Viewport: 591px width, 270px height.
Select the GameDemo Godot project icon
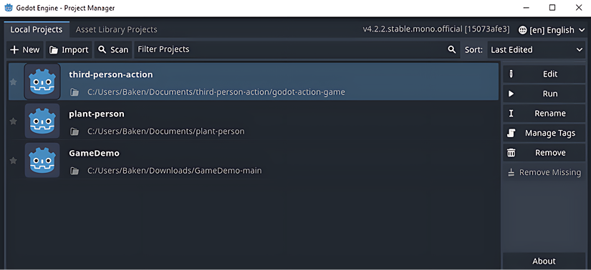click(42, 160)
